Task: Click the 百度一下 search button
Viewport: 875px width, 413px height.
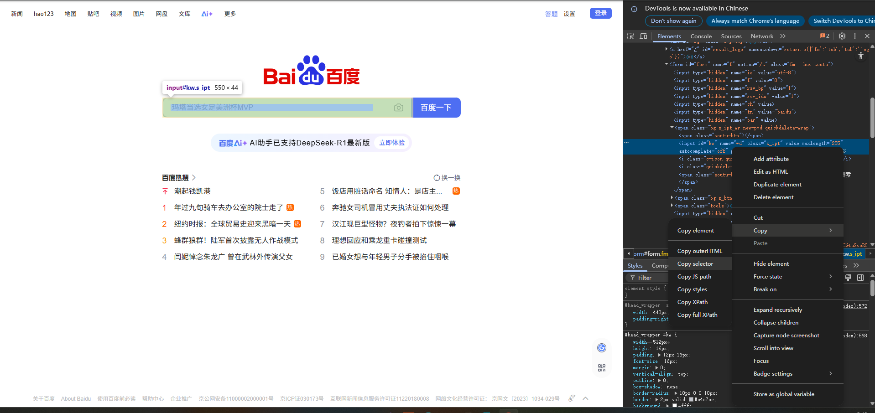Action: click(x=437, y=108)
